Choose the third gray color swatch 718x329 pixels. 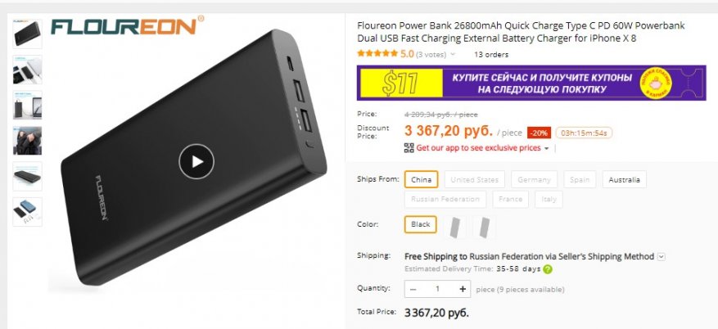[x=484, y=228]
